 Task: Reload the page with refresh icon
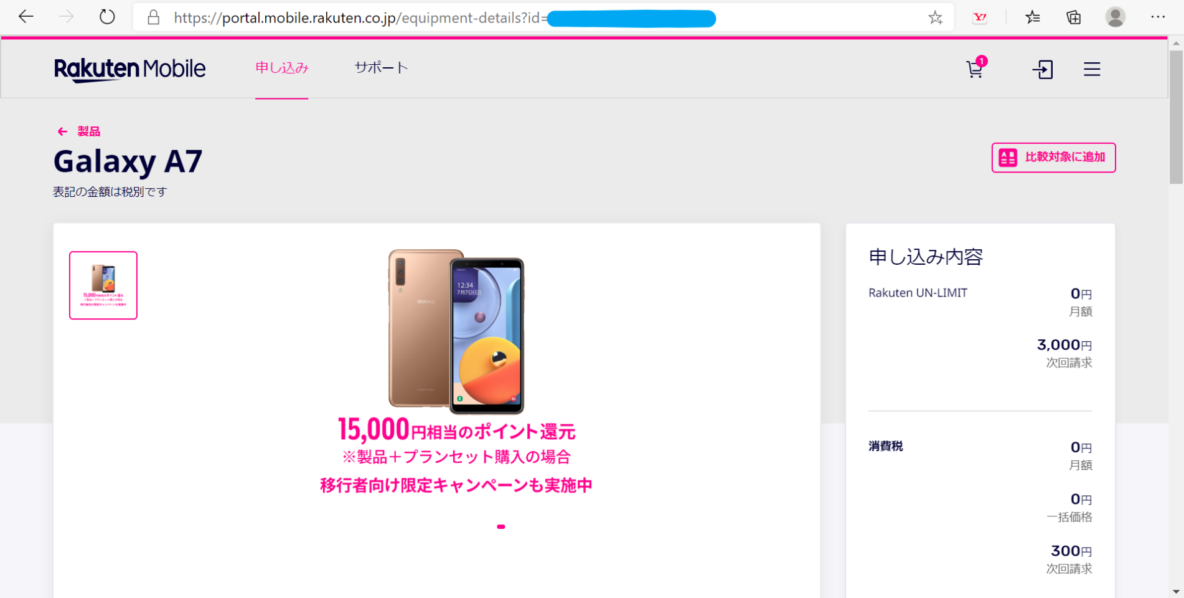[x=107, y=17]
